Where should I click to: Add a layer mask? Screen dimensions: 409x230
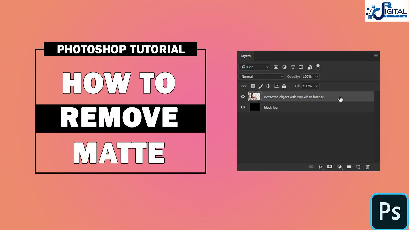(x=330, y=167)
